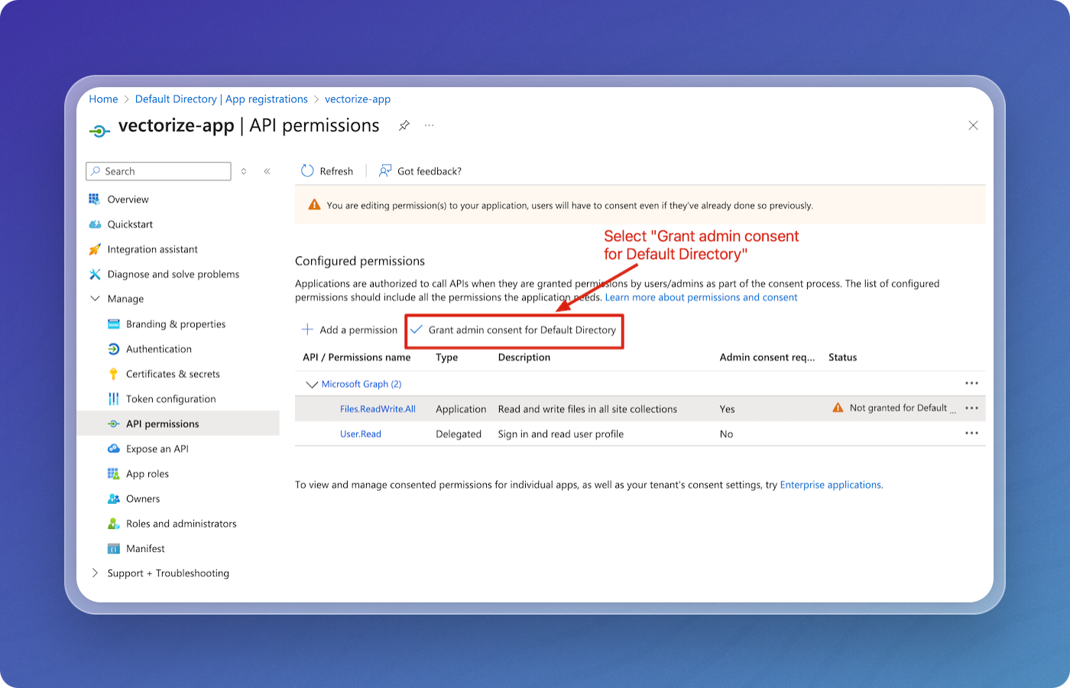
Task: Click the Owners people icon
Action: 114,498
